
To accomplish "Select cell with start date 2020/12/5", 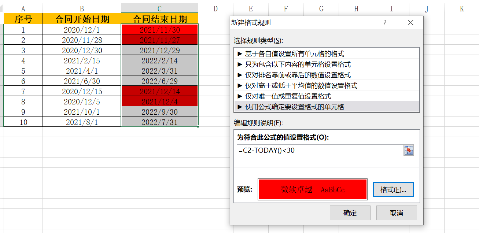I will [x=82, y=101].
